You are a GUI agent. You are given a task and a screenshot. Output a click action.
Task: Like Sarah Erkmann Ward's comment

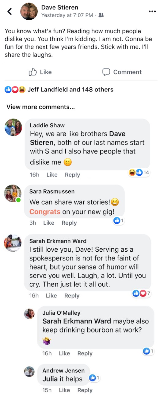[x=51, y=295]
